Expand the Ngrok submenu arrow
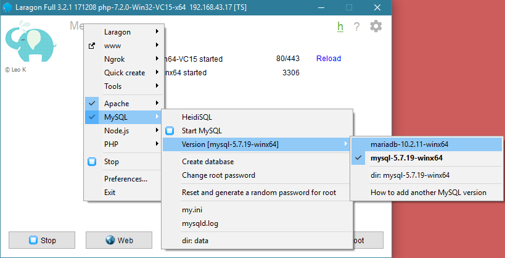Screen dimensions: 505x258 tap(157, 59)
